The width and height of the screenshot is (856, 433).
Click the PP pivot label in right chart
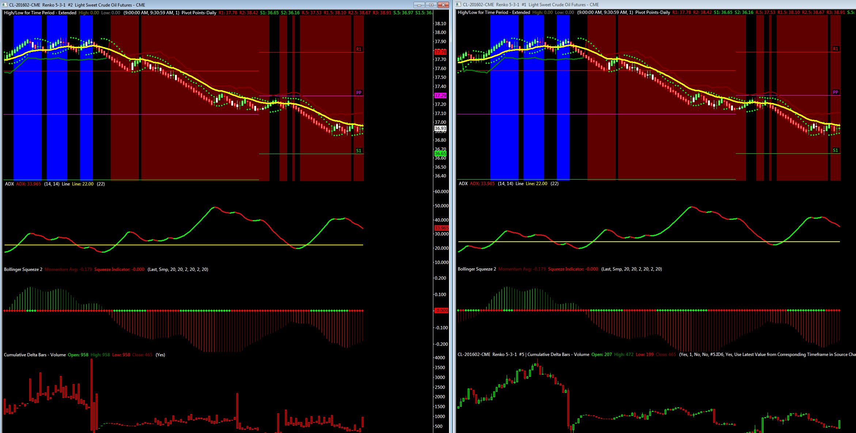(x=836, y=92)
